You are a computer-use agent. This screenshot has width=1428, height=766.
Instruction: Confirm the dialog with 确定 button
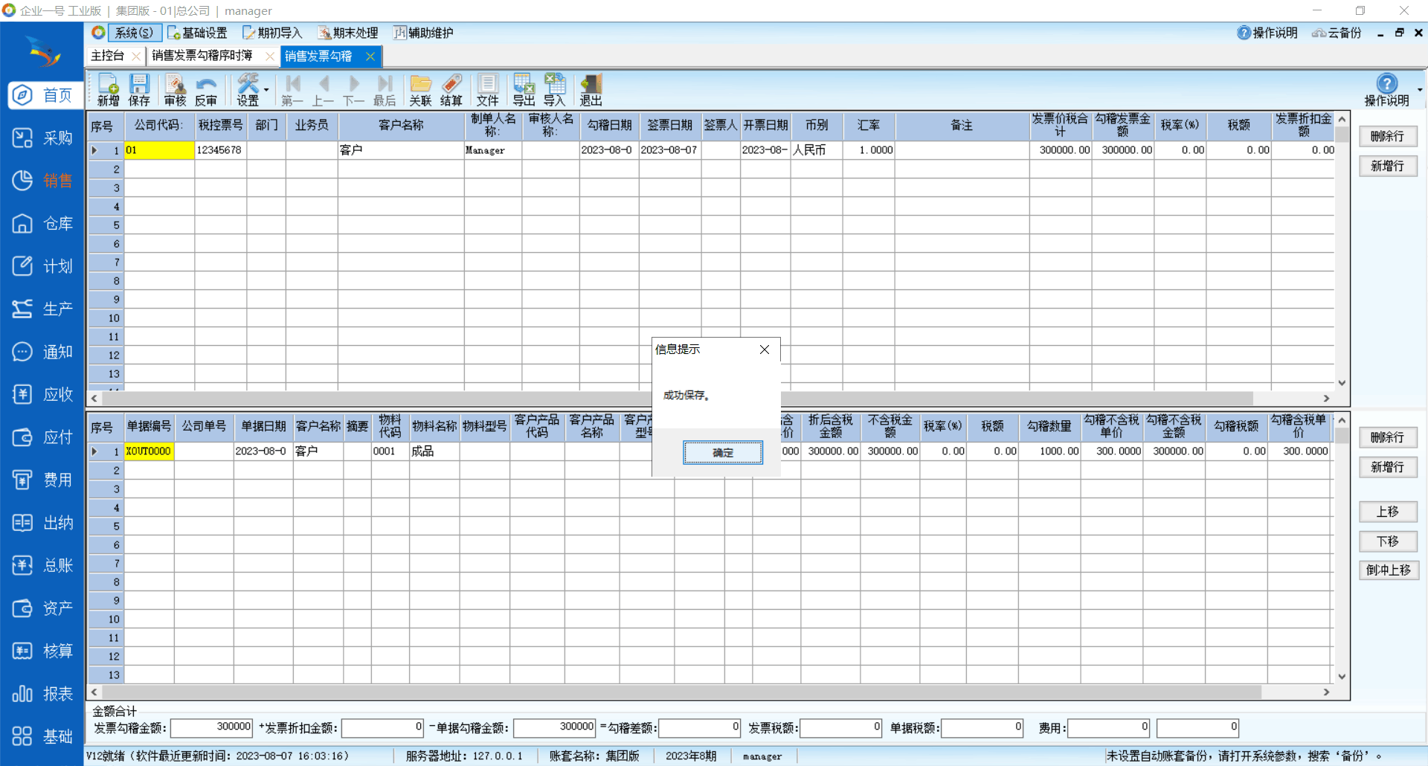[722, 452]
